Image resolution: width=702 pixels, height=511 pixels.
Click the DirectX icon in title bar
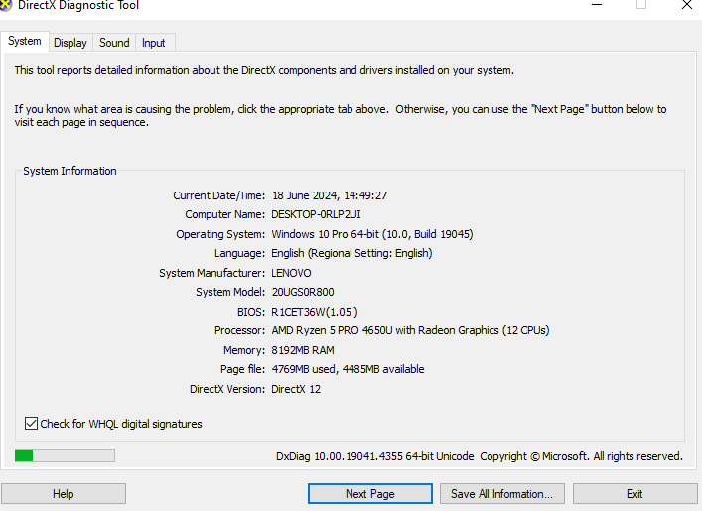pyautogui.click(x=6, y=5)
